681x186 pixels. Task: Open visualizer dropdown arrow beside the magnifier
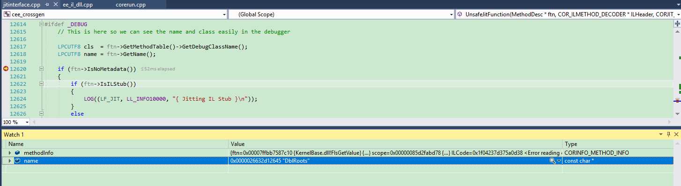[x=559, y=160]
